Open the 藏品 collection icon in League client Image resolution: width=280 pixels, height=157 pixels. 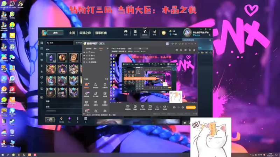tap(135, 32)
